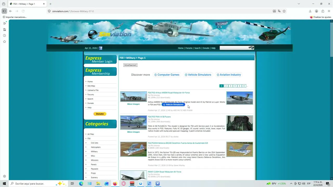Open the Aviation Industry ad link
This screenshot has width=333, height=187.
(x=229, y=75)
